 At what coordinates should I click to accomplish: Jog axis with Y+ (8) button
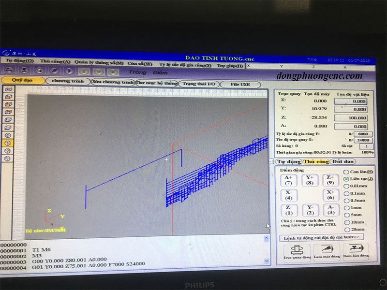[x=310, y=180]
